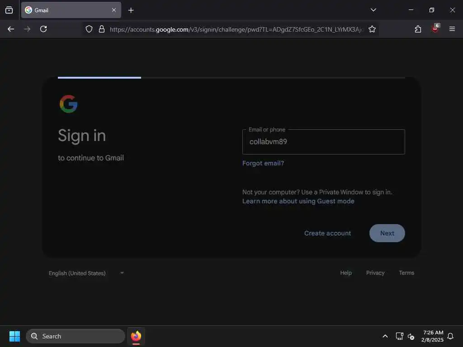Click the Firefox taskbar icon
Viewport: 463px width, 347px height.
136,336
